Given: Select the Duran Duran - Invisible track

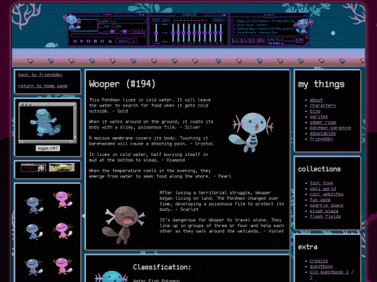Looking at the screenshot, I should [x=251, y=25].
